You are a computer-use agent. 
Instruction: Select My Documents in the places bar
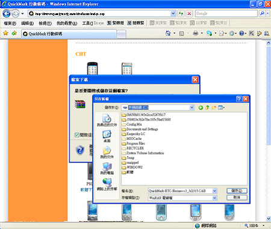tap(107, 152)
